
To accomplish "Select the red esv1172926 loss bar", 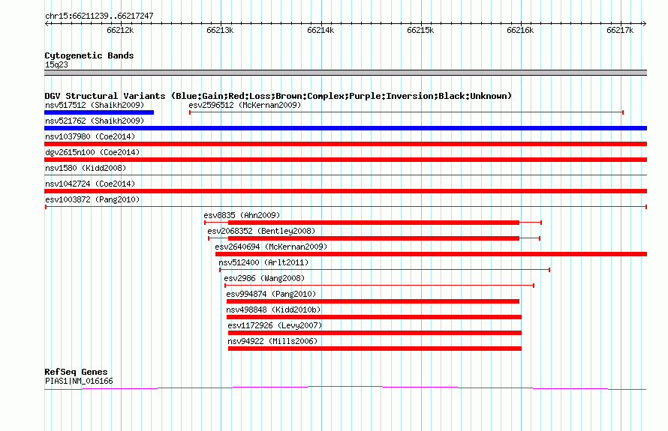I will pos(375,333).
